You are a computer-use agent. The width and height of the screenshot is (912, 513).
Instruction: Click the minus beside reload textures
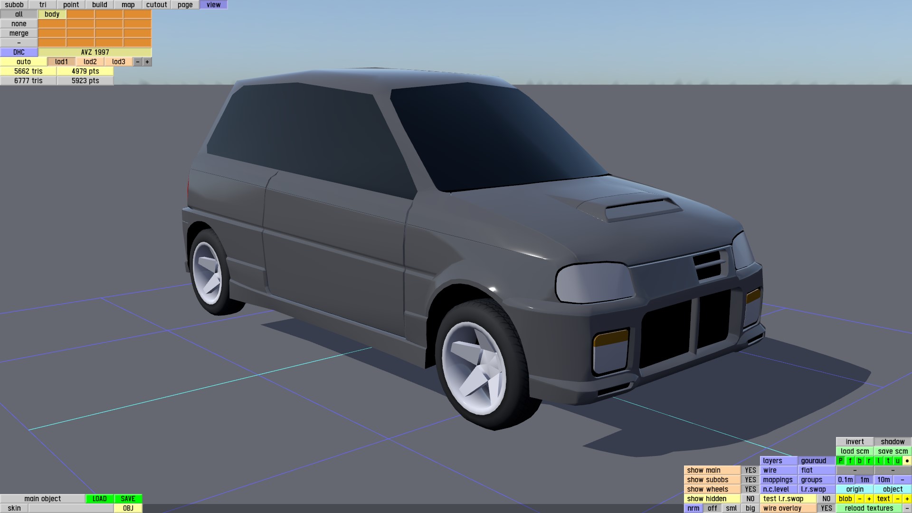tap(907, 508)
